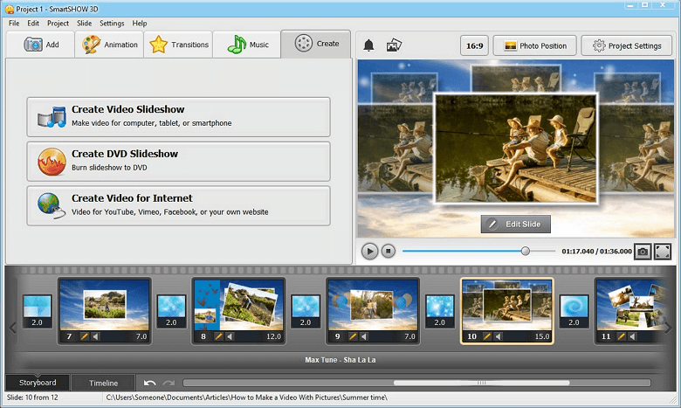Stop the slideshow preview
681x408 pixels.
389,251
